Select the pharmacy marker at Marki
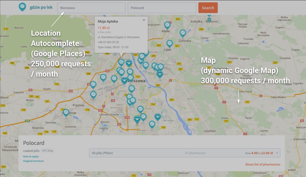Viewport: 306px width, 177px height. click(x=167, y=26)
